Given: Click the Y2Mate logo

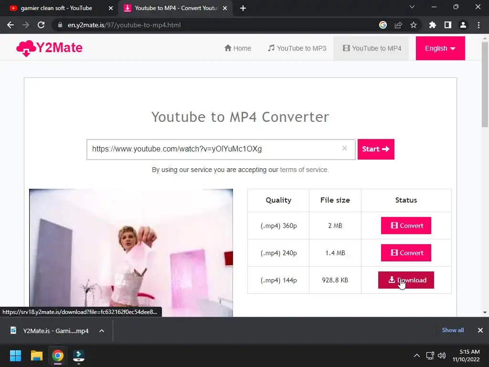Looking at the screenshot, I should 49,48.
